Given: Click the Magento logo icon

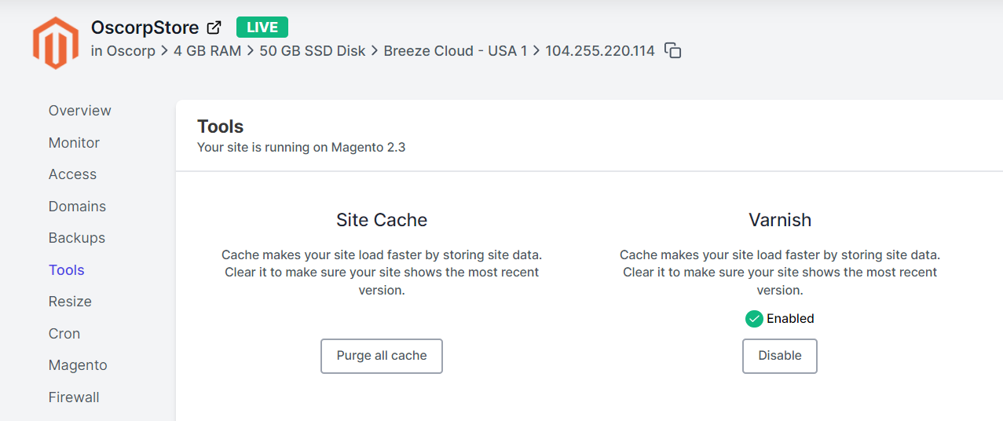Looking at the screenshot, I should point(55,42).
